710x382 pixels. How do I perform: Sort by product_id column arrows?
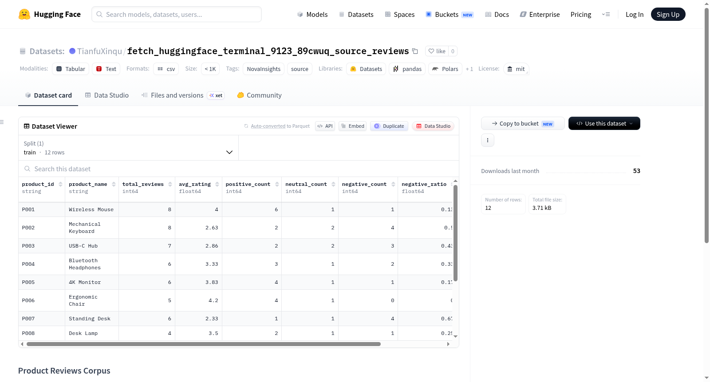[x=60, y=184]
